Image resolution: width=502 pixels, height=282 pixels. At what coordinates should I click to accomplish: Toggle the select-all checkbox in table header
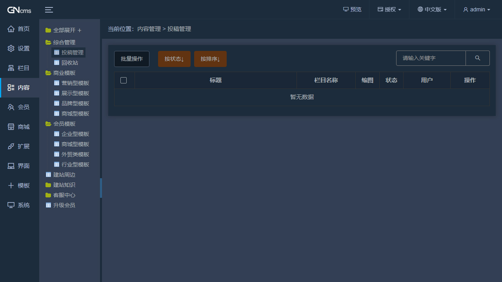click(x=124, y=80)
